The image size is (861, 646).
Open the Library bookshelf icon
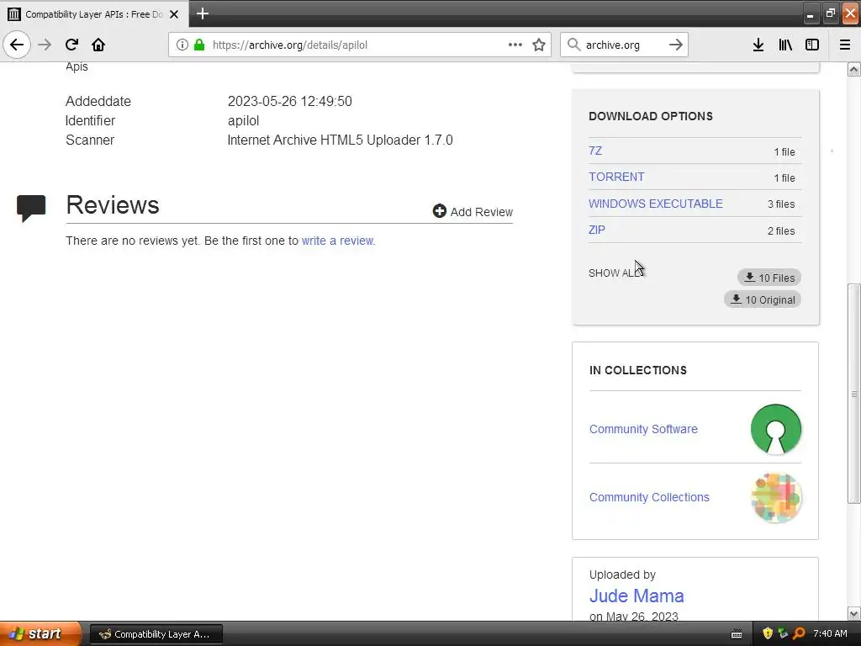point(785,45)
